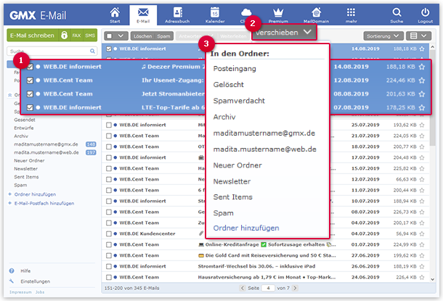443x301 pixels.
Task: Open the Verschieben dropdown
Action: [284, 33]
